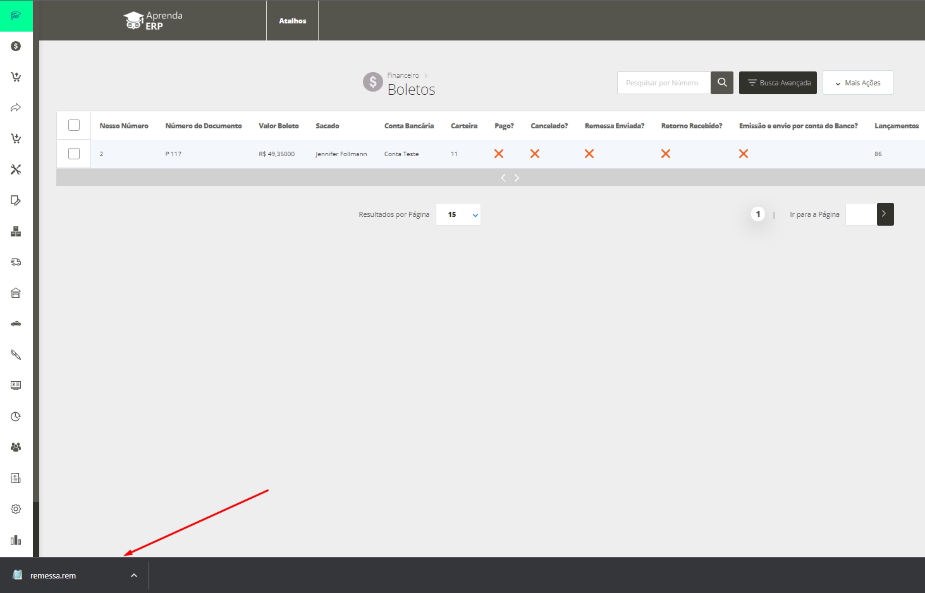Focus the Pesquisar por Número field

(x=663, y=83)
